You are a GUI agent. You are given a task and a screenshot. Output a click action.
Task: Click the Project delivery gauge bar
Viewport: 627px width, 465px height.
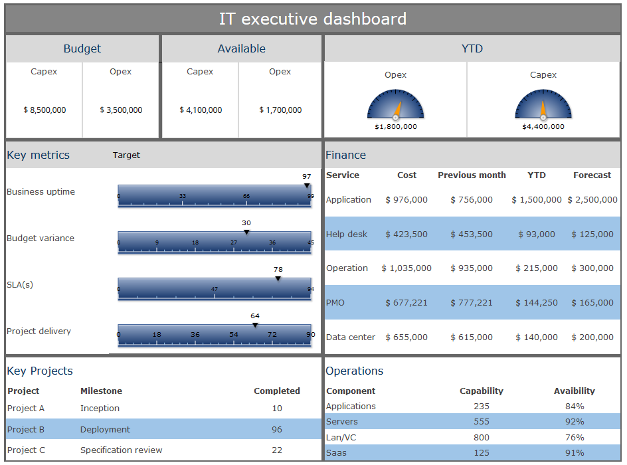(x=215, y=335)
